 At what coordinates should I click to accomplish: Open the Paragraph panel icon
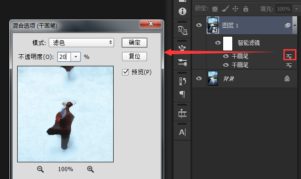click(x=182, y=94)
